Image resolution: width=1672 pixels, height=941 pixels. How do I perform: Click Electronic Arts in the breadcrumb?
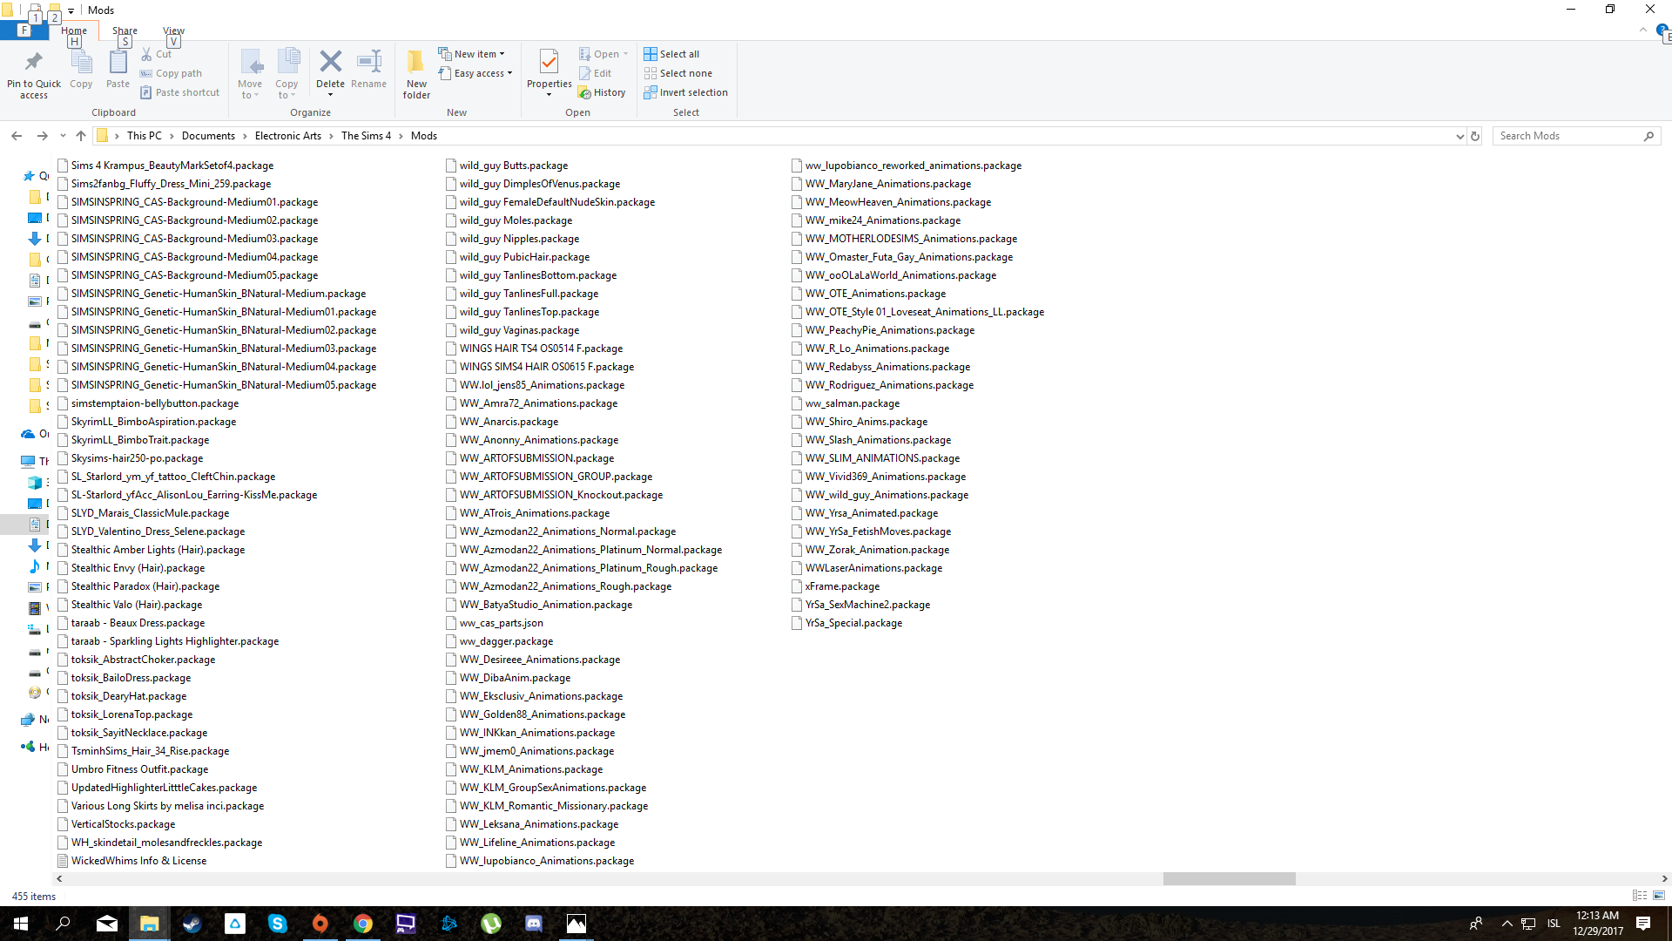(x=288, y=136)
